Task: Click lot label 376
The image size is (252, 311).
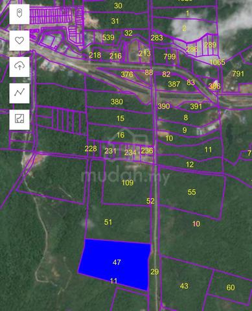Action: click(x=127, y=75)
